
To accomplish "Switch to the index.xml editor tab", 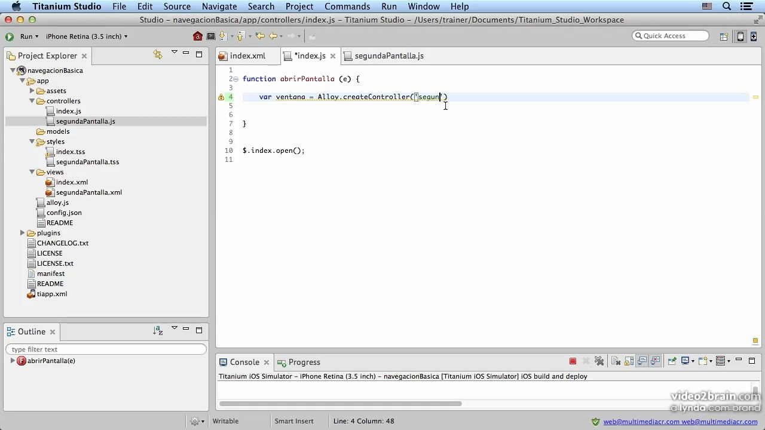I will (247, 56).
